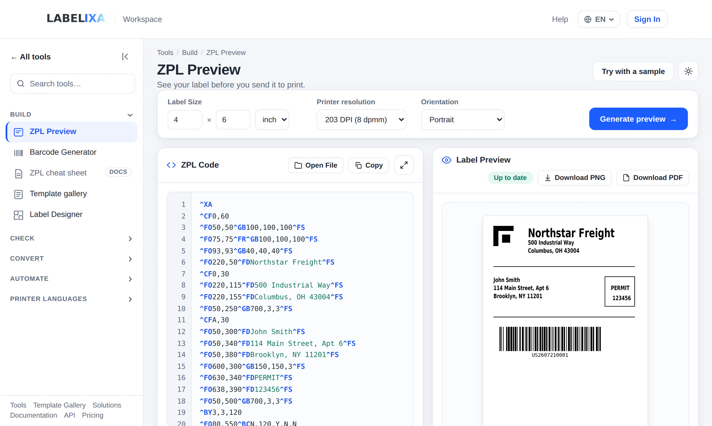
Task: Click the Label Preview eye icon
Action: point(447,160)
